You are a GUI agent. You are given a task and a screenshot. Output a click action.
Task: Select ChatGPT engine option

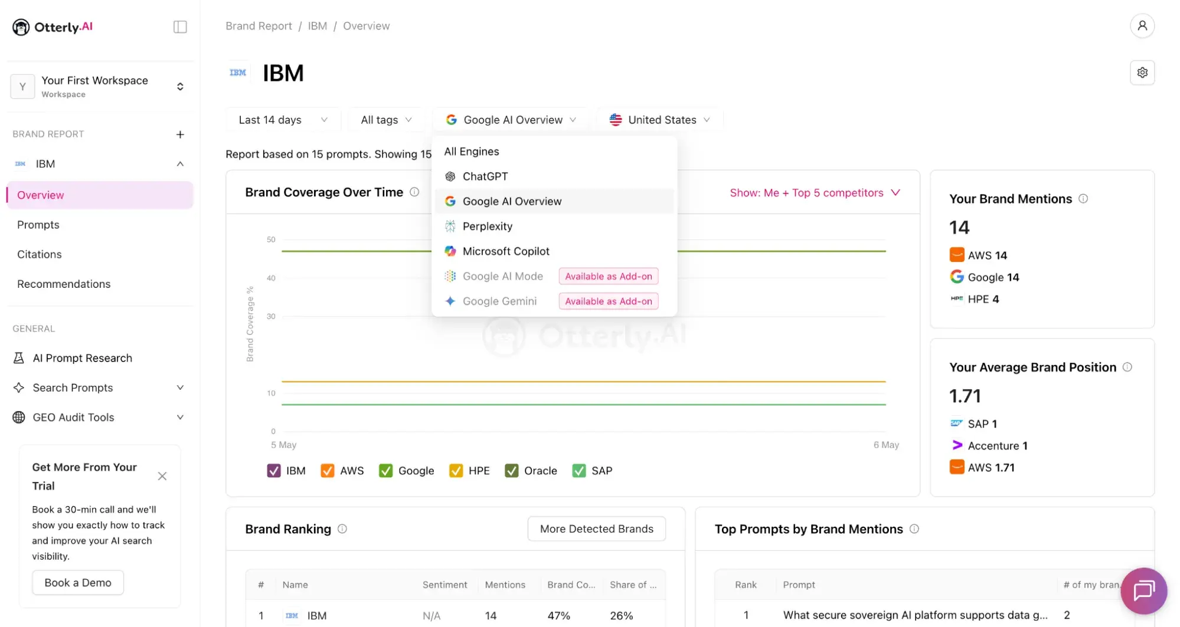554,176
